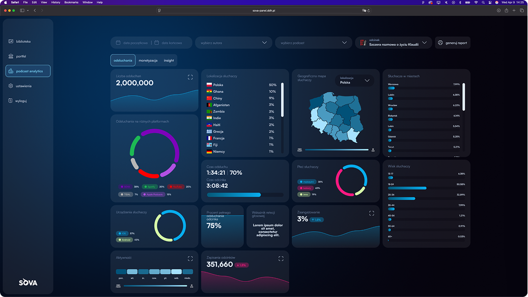Click the SOVA logo
Screen dimensions: 528x297
[x=28, y=283]
